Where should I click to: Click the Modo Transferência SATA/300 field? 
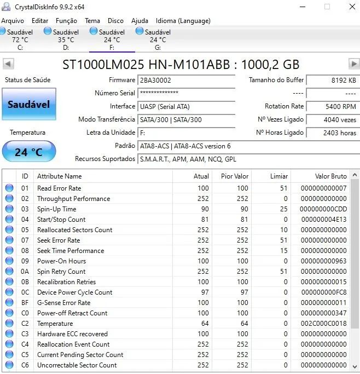tap(187, 119)
